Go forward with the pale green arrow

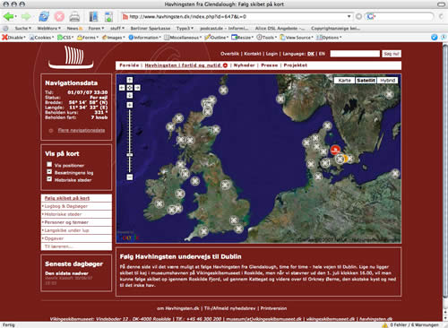(26, 16)
